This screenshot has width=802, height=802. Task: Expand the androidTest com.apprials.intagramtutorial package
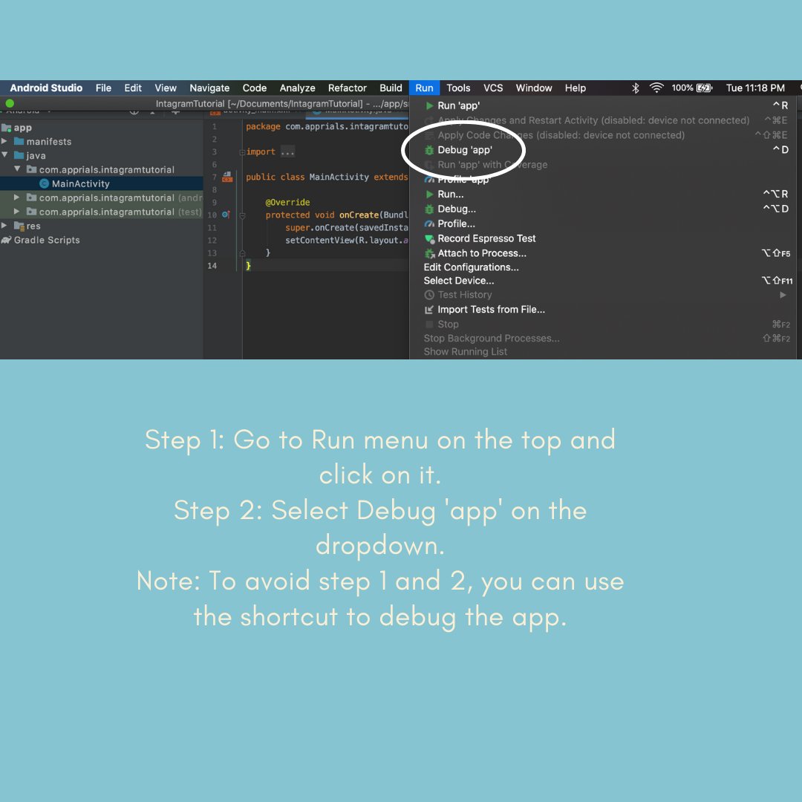17,198
